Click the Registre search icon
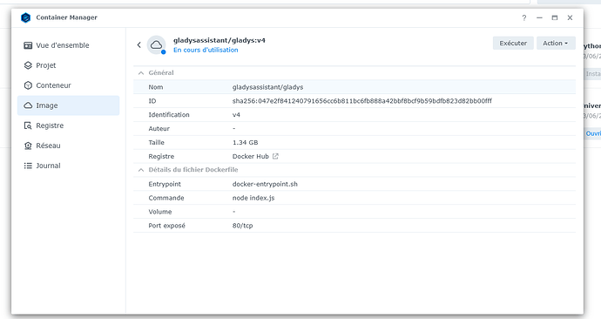 point(28,126)
